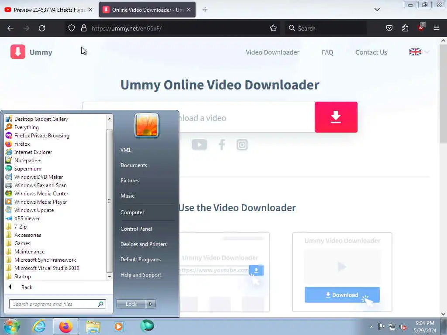The height and width of the screenshot is (335, 447).
Task: Open Supermium from the taskbar
Action: coord(147,326)
